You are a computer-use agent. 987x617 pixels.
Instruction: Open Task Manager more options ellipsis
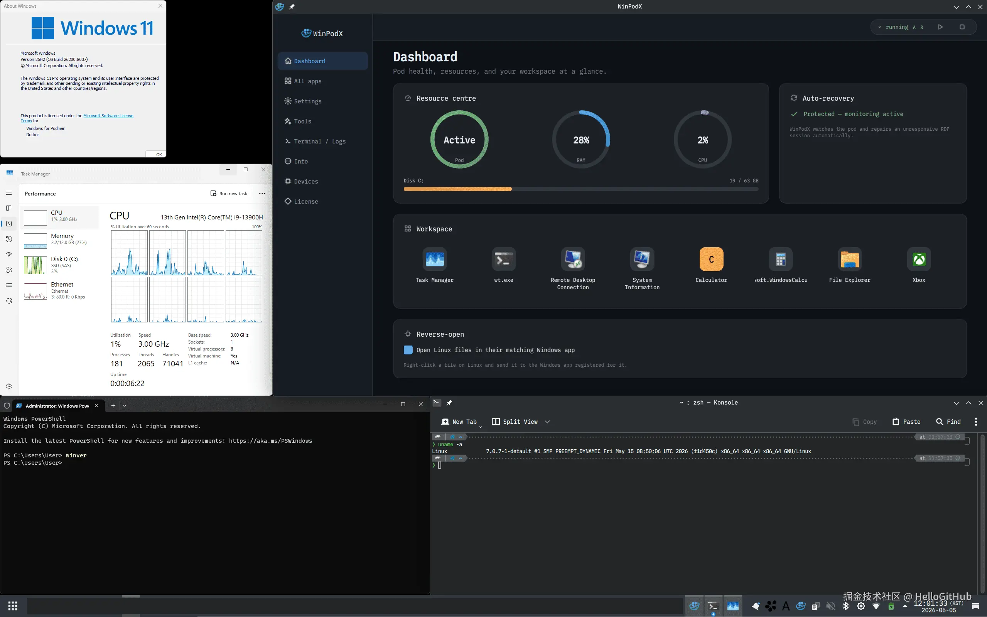(262, 194)
